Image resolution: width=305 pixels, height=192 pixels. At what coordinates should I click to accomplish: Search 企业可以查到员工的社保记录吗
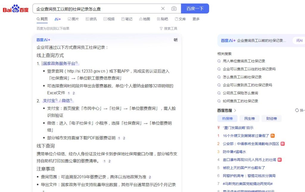click(248, 85)
